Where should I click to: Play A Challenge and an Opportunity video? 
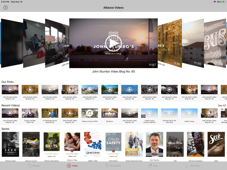tap(50, 113)
